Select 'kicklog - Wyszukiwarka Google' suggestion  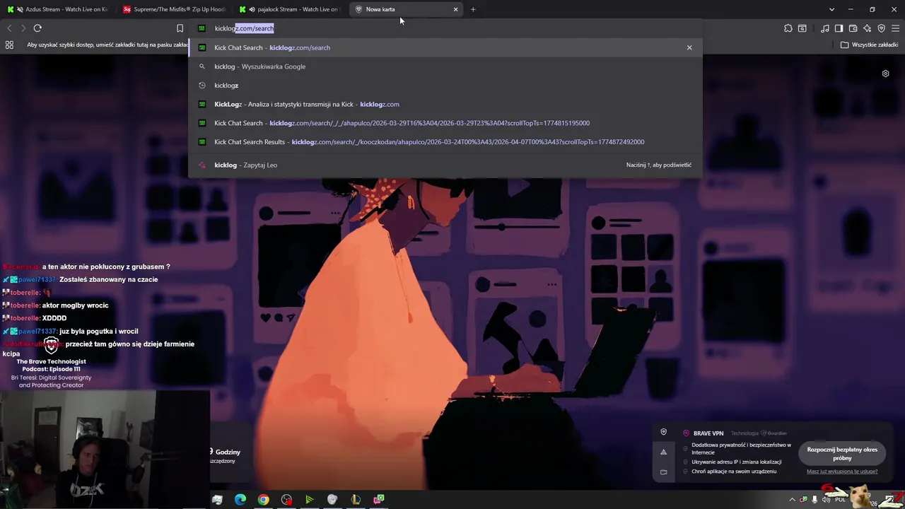[x=445, y=66]
